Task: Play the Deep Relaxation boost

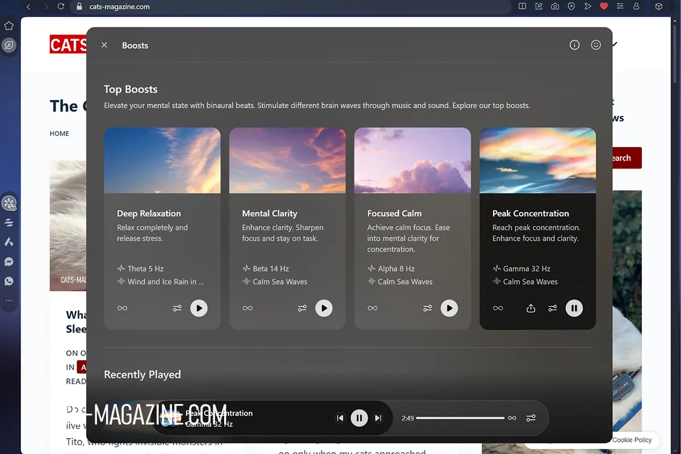Action: (x=199, y=308)
